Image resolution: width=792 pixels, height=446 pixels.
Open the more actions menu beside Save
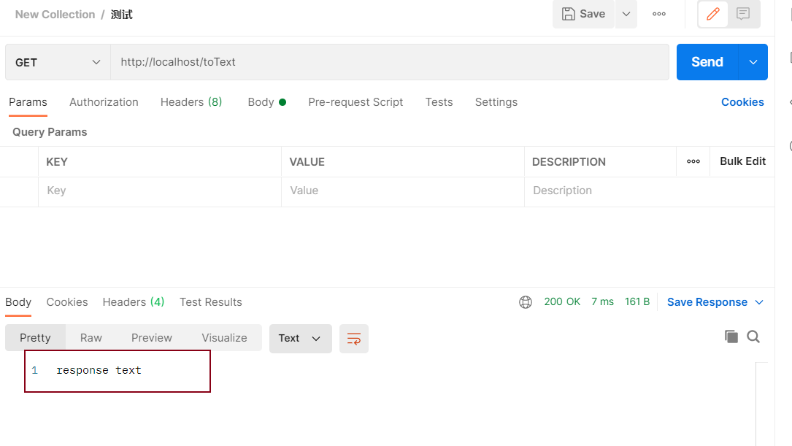click(659, 14)
